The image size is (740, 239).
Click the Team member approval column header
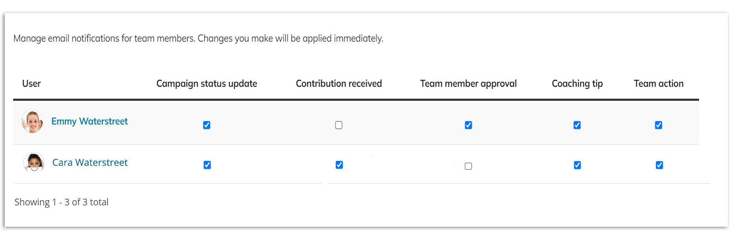[x=468, y=83]
